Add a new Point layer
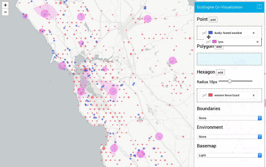Image resolution: width=266 pixels, height=167 pixels. click(x=213, y=20)
